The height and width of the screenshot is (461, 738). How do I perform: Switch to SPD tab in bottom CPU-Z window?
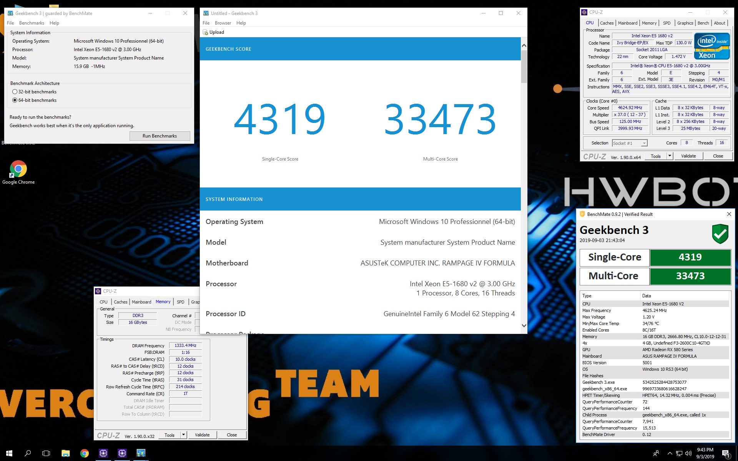[180, 302]
